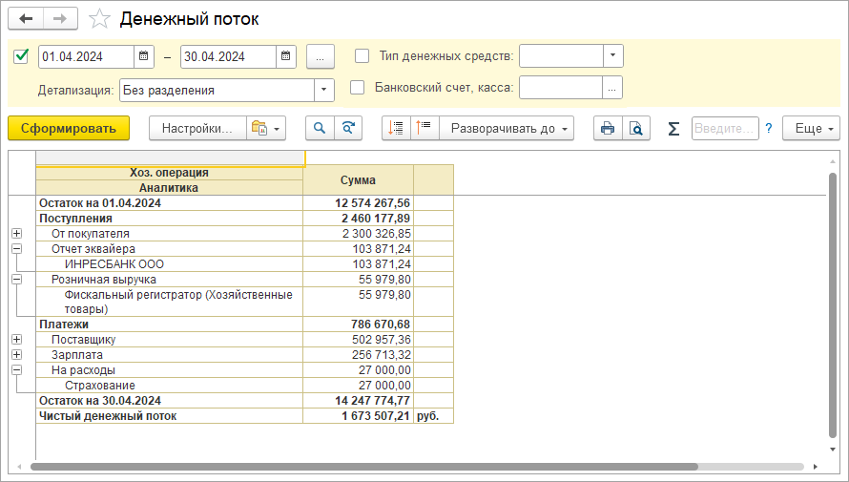Click the sigma sum icon
Image resolution: width=849 pixels, height=482 pixels.
pyautogui.click(x=673, y=128)
